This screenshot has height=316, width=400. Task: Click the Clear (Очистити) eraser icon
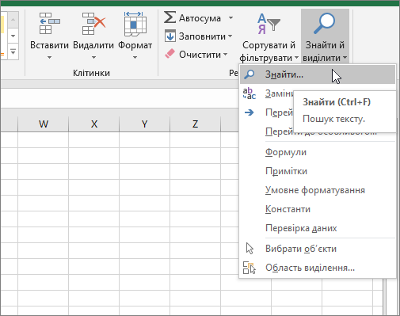[x=170, y=54]
